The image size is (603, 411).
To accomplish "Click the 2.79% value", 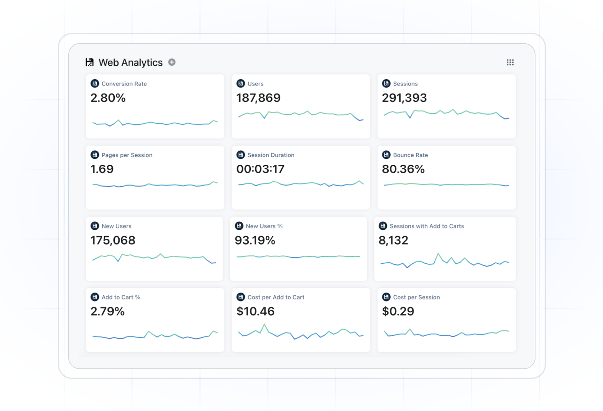I will [107, 311].
